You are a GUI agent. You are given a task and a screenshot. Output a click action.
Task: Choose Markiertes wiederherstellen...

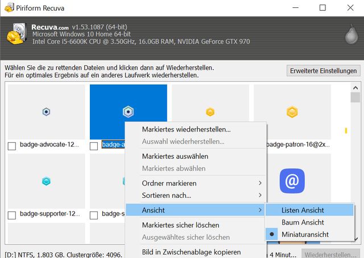195,129
